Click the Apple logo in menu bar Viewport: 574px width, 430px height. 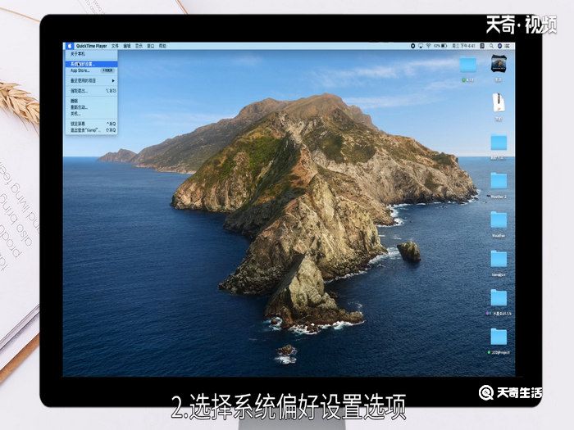pyautogui.click(x=69, y=46)
